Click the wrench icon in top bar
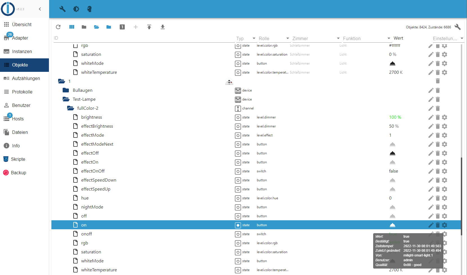467x275 pixels. 62,9
